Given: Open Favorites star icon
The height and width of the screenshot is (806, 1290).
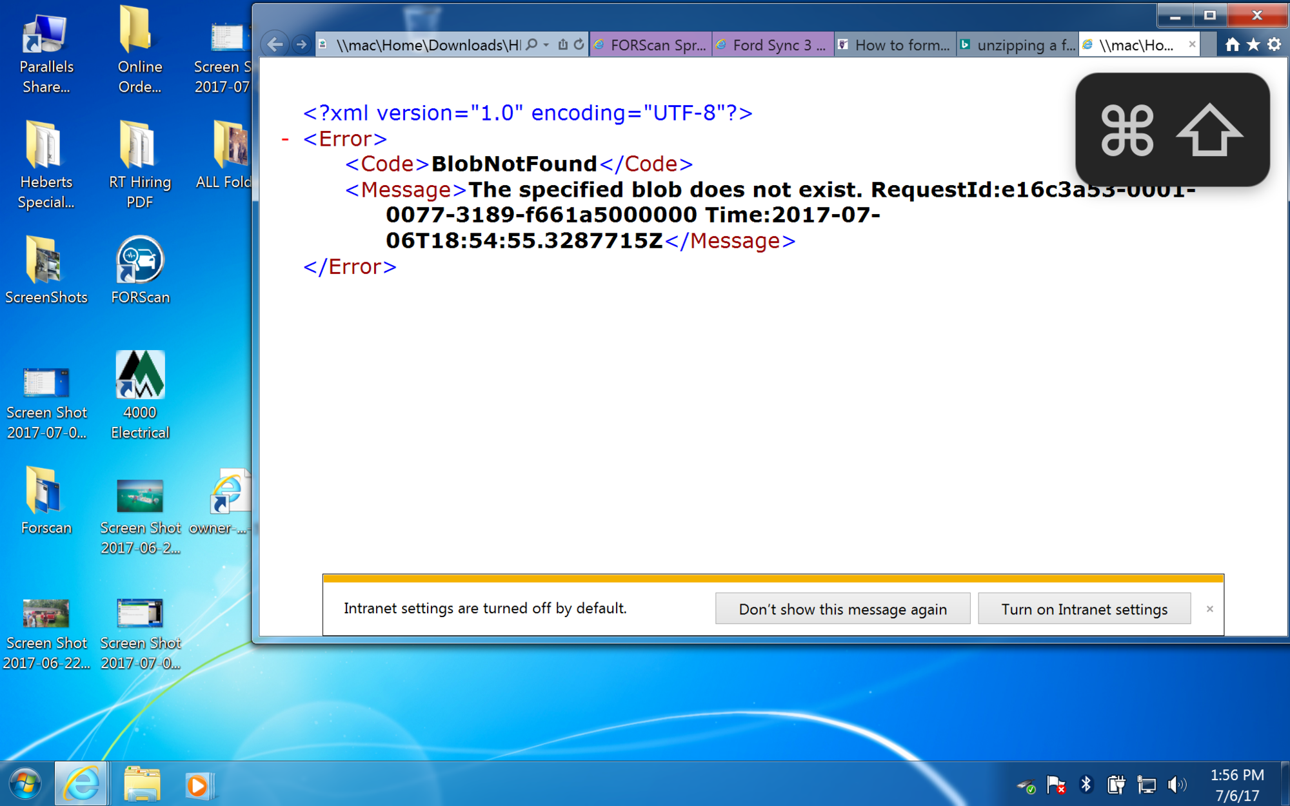Looking at the screenshot, I should coord(1253,44).
